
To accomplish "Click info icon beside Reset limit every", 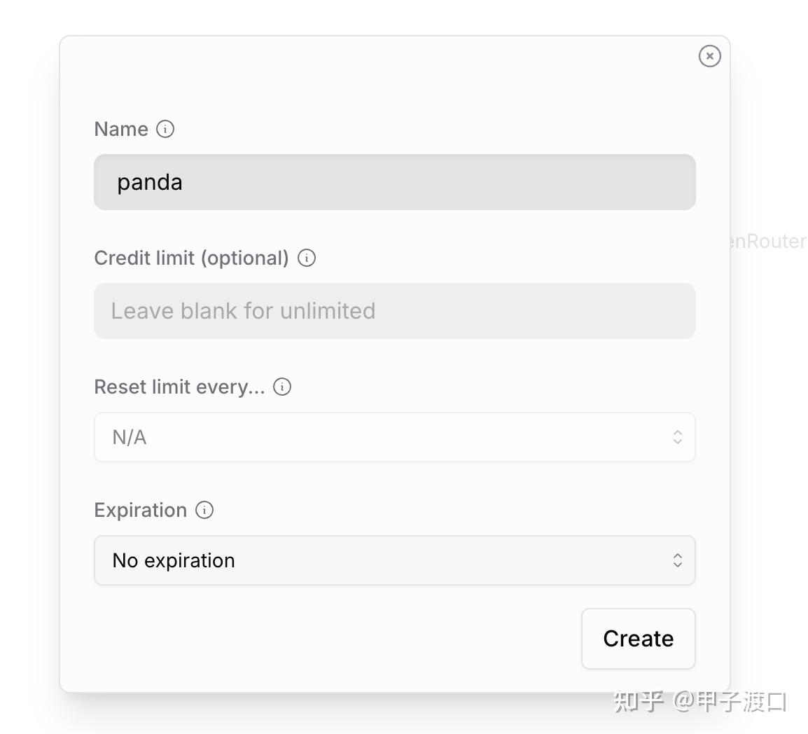I will point(282,387).
